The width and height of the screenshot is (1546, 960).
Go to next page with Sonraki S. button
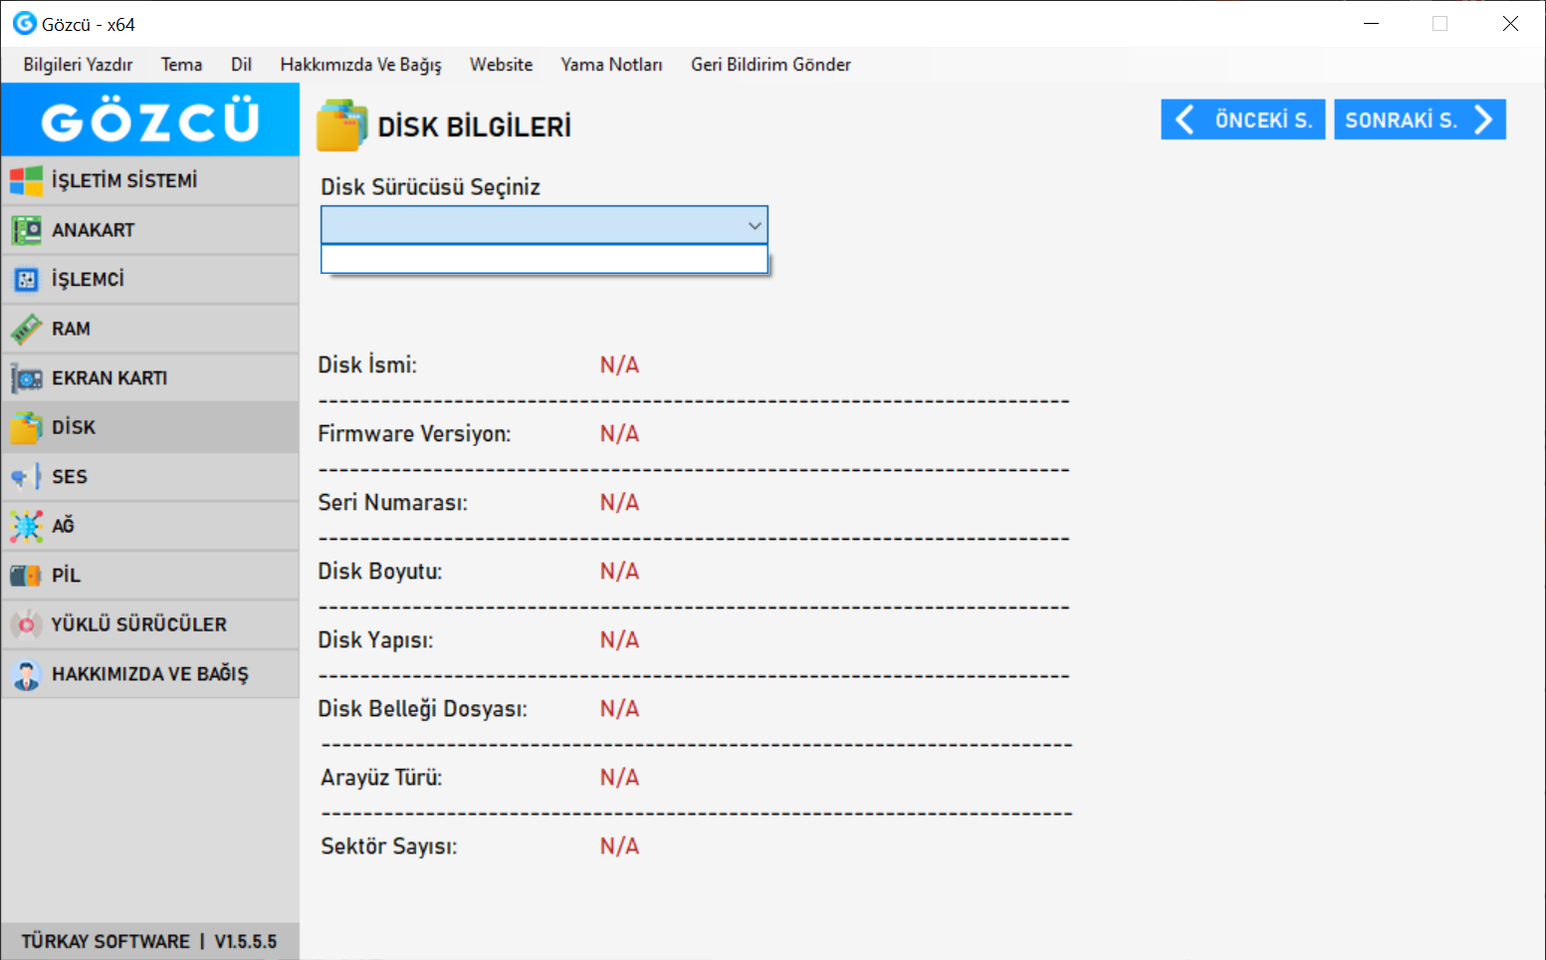tap(1419, 120)
